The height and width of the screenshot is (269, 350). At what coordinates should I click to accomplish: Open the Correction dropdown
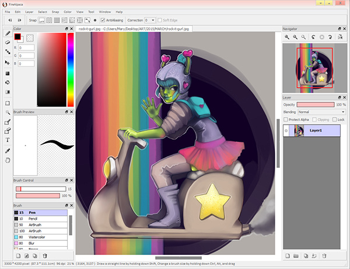(x=153, y=20)
